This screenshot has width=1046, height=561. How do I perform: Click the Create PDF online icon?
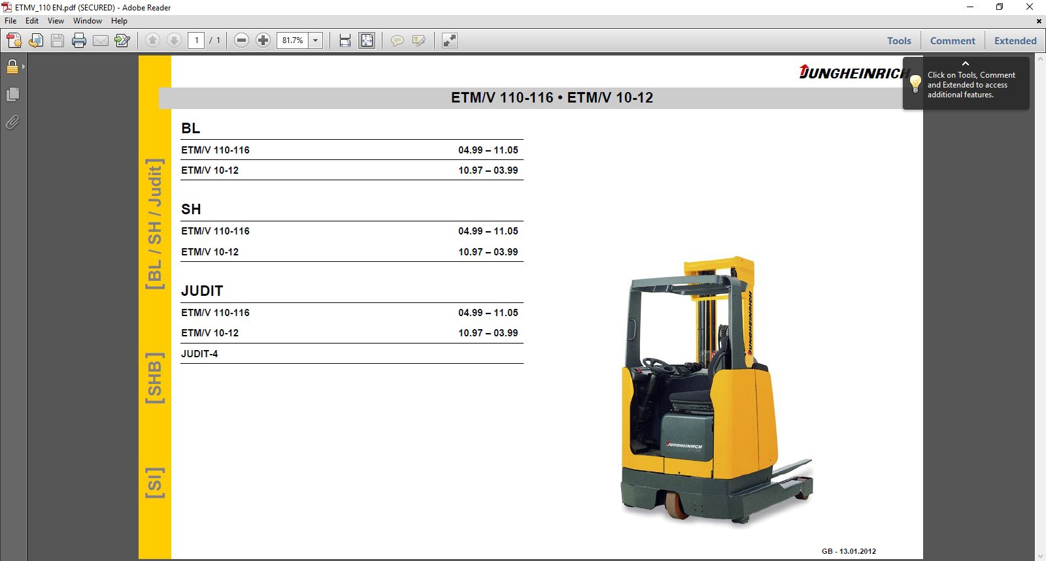click(14, 40)
